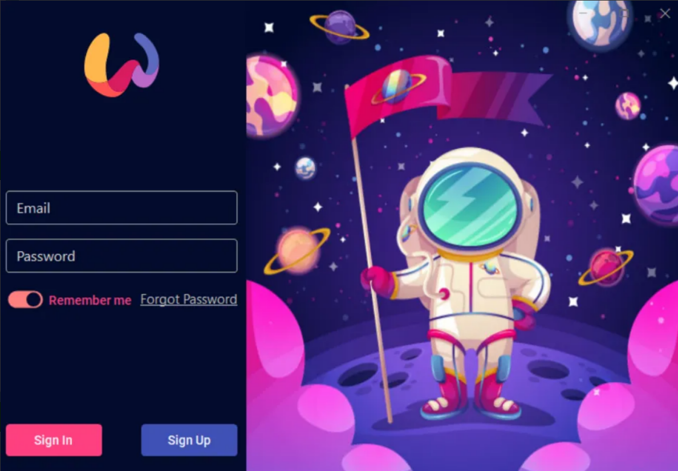
Task: Click the purple ringed planet at top
Action: tap(340, 27)
